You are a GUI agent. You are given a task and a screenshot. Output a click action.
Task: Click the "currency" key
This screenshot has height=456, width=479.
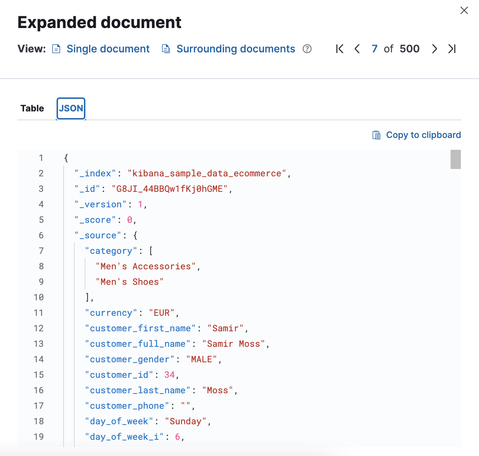(111, 313)
